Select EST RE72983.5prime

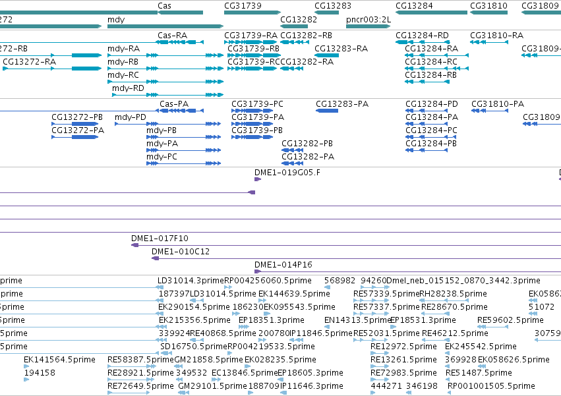(x=403, y=373)
